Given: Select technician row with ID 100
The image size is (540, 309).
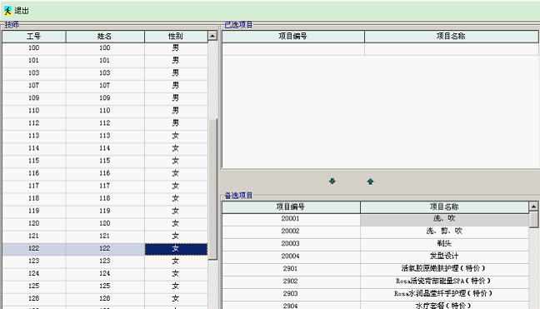Looking at the screenshot, I should click(105, 48).
